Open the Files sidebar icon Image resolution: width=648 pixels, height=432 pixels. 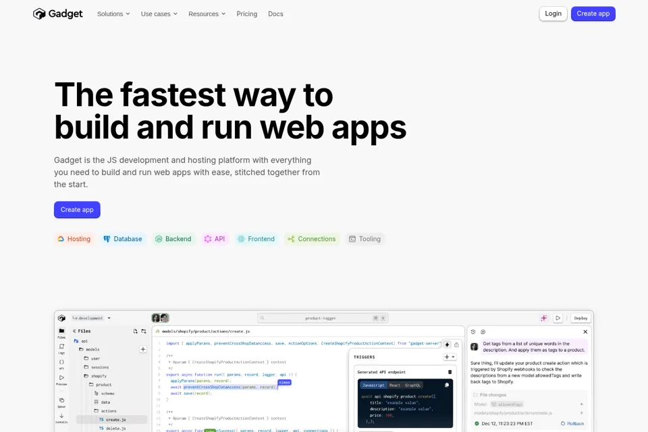[61, 333]
